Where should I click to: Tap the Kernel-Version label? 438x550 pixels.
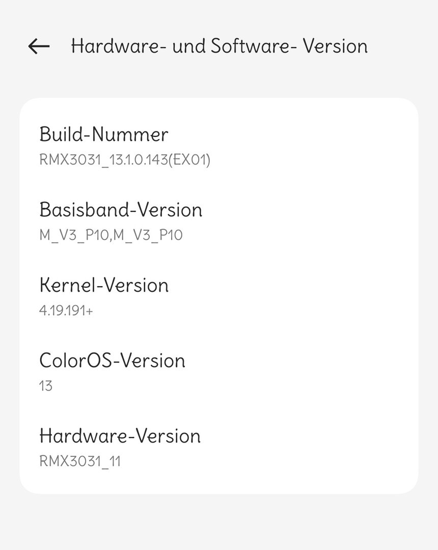pos(103,285)
